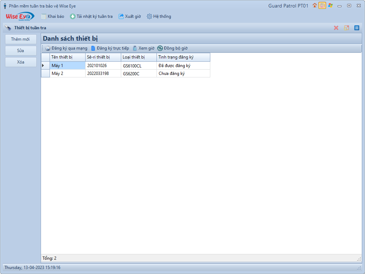Viewport: 365px width, 274px height.
Task: Open the Xuất giờ menu
Action: [x=129, y=16]
